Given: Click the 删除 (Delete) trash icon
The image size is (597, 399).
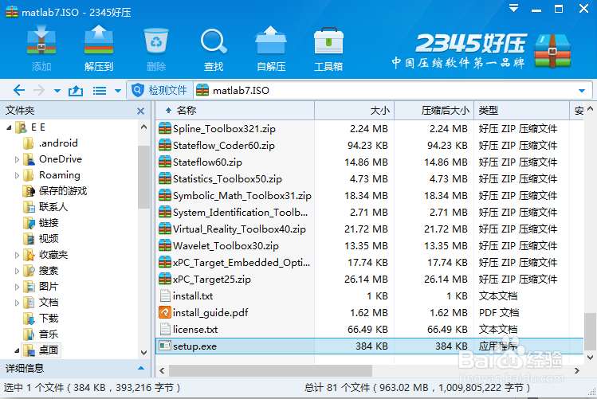Looking at the screenshot, I should pos(156,41).
